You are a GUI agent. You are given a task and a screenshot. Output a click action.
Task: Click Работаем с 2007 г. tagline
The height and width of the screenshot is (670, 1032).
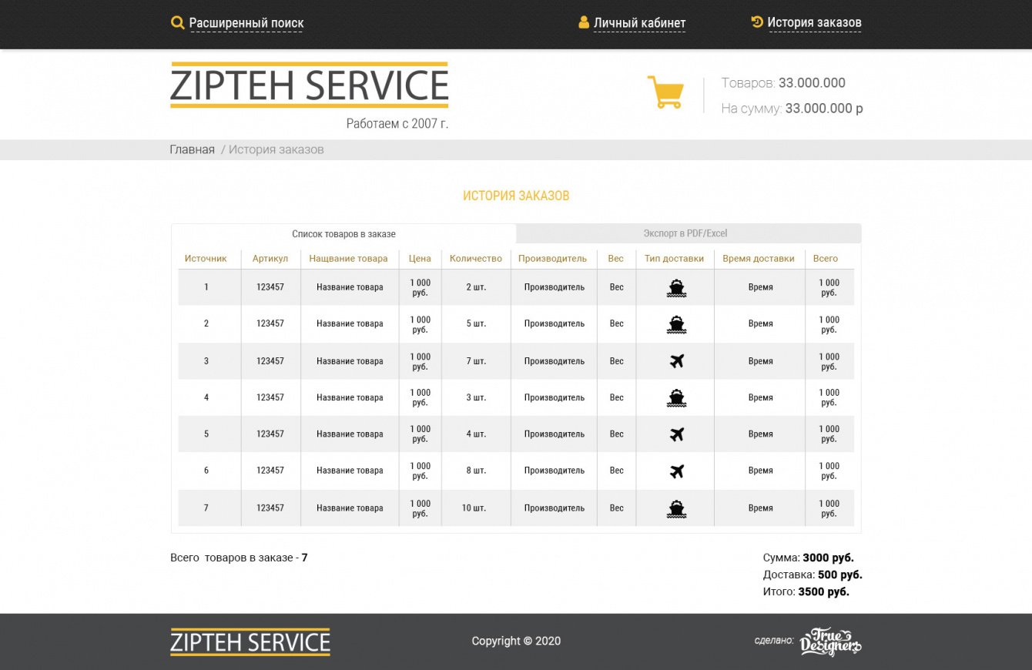(397, 123)
